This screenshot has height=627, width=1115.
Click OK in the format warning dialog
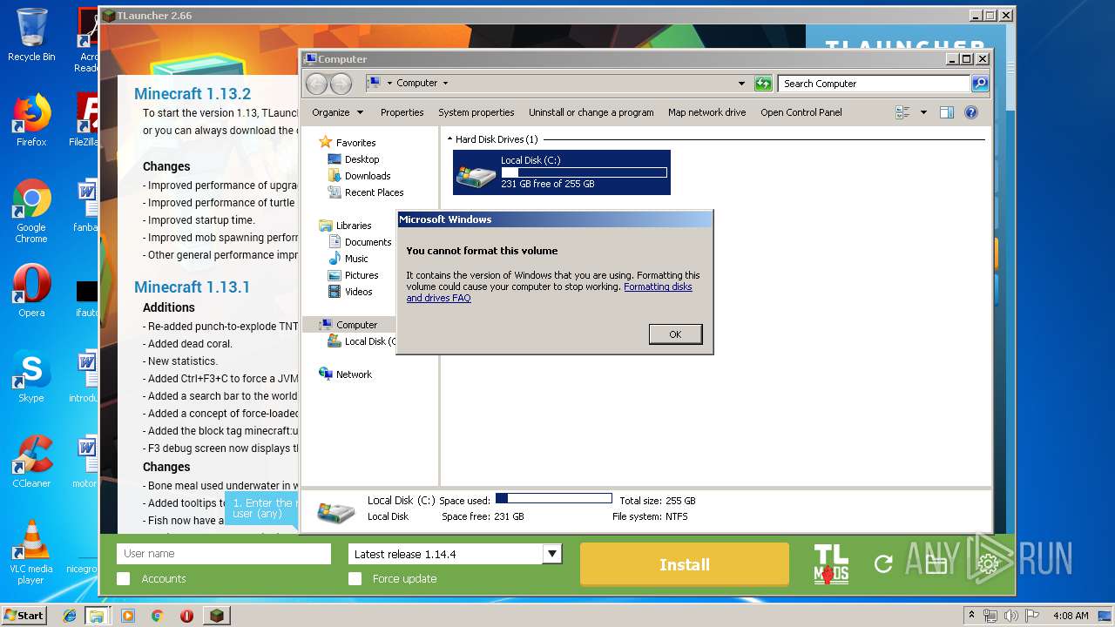[675, 334]
